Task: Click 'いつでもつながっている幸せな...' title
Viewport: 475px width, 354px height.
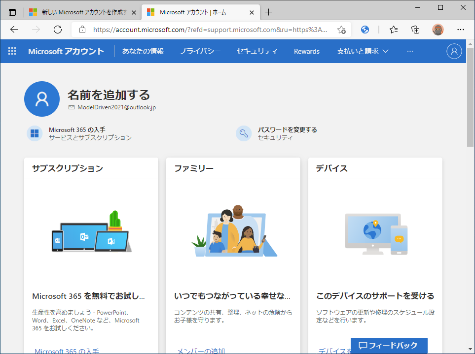Action: [x=232, y=296]
